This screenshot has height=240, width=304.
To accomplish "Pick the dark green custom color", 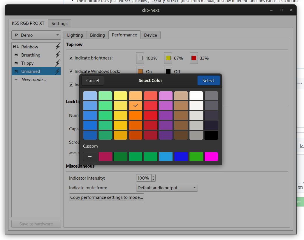I will click(x=120, y=157).
